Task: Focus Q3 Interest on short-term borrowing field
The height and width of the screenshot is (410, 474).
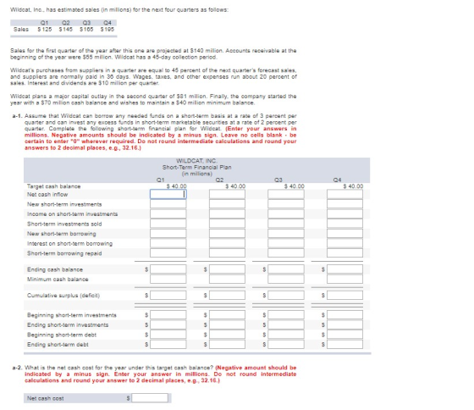Action: click(x=286, y=243)
